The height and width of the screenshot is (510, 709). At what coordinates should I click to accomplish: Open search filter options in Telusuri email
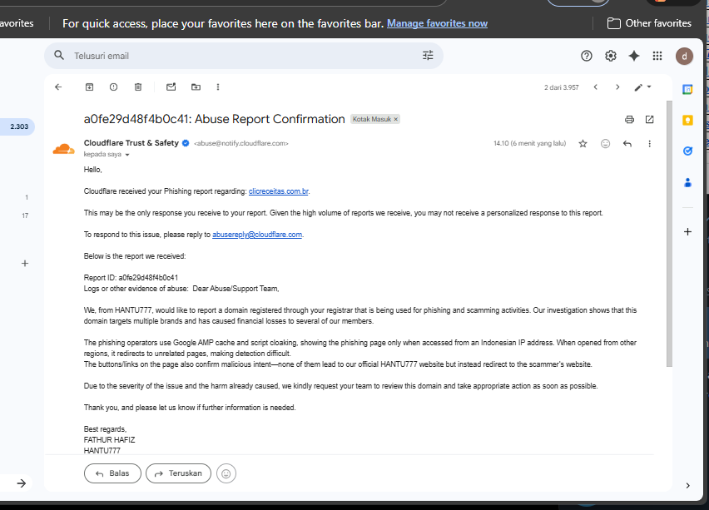[x=428, y=56]
